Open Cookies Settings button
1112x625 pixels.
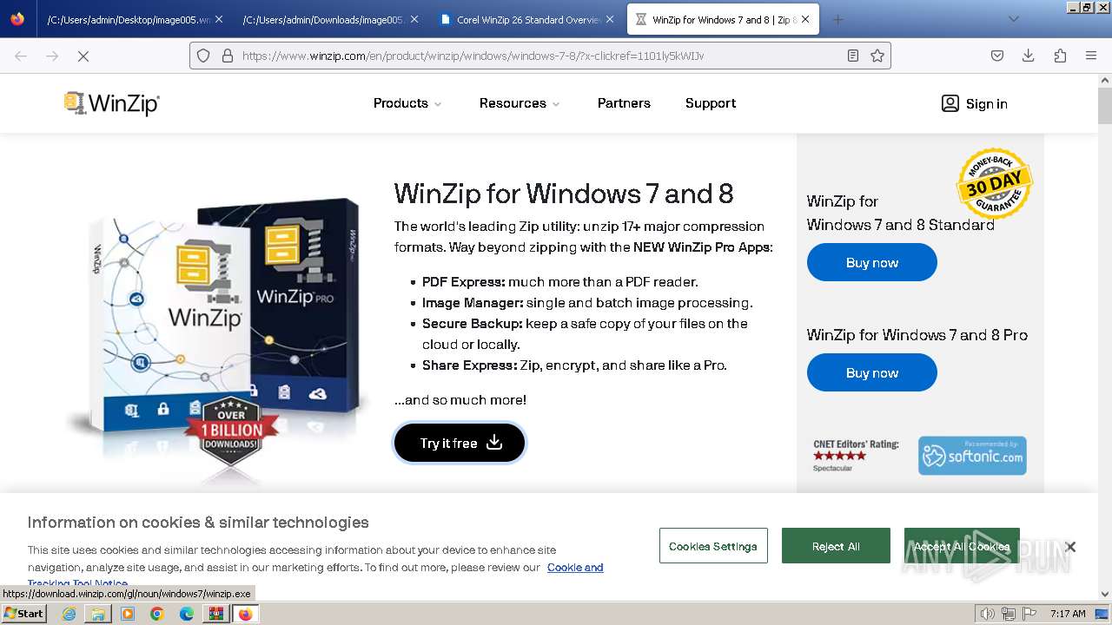pos(713,546)
